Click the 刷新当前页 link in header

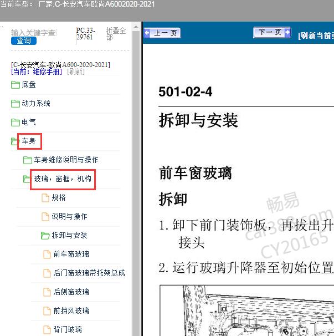(x=316, y=35)
